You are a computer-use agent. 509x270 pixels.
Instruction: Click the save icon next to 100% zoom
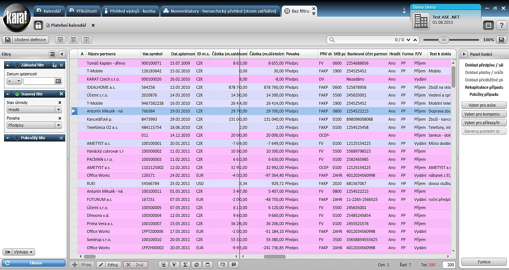tap(501, 40)
